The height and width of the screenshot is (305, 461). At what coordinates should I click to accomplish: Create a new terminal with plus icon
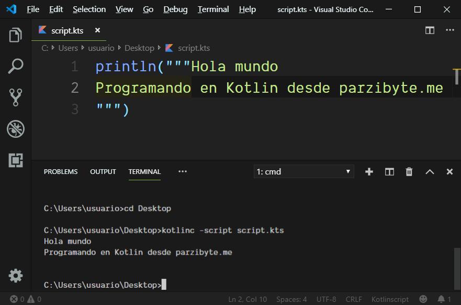coord(369,172)
